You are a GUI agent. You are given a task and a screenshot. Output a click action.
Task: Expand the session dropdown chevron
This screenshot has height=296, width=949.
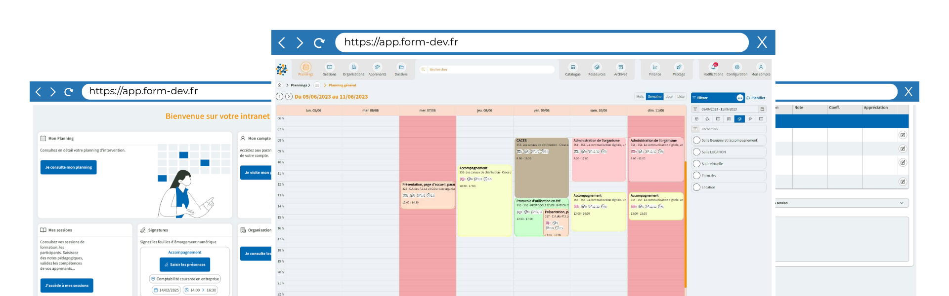[x=902, y=203]
